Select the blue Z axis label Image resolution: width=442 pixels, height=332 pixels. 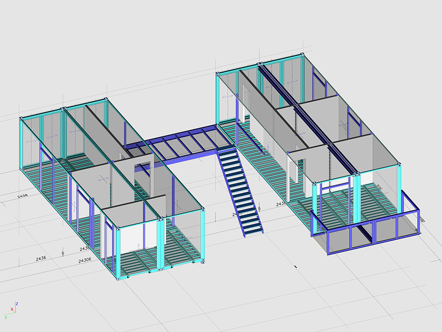[17, 304]
